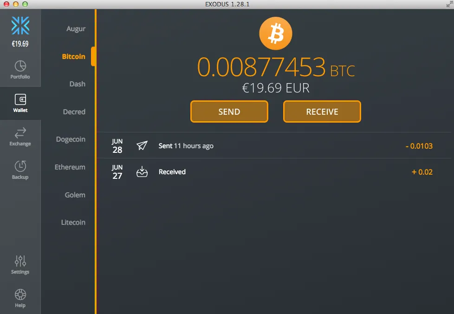The height and width of the screenshot is (314, 454).
Task: Select Augur in the asset list
Action: (x=76, y=29)
